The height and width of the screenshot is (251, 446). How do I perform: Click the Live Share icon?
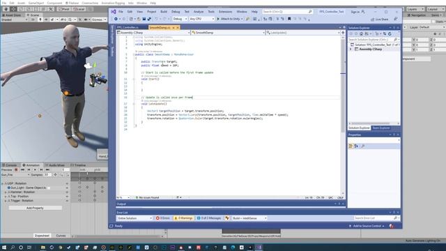point(373,20)
